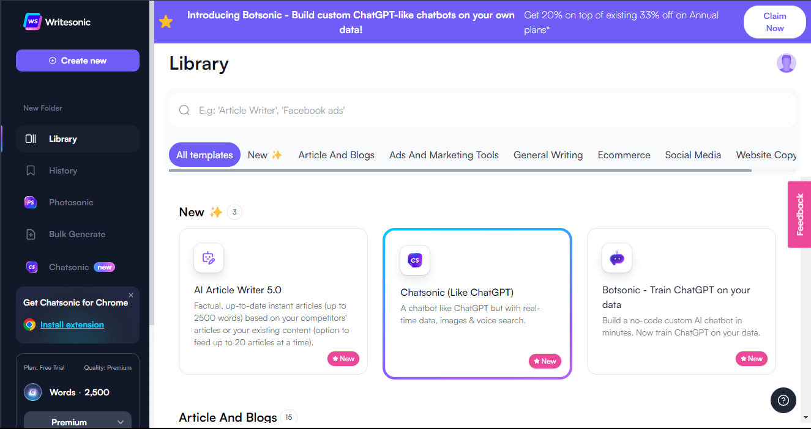Viewport: 811px width, 429px height.
Task: Select the Social Media tab
Action: pos(693,155)
